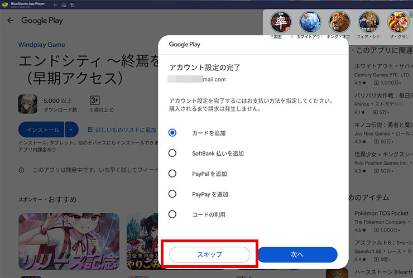
Task: Click the エンドシティ app title text
Action: pos(88,70)
